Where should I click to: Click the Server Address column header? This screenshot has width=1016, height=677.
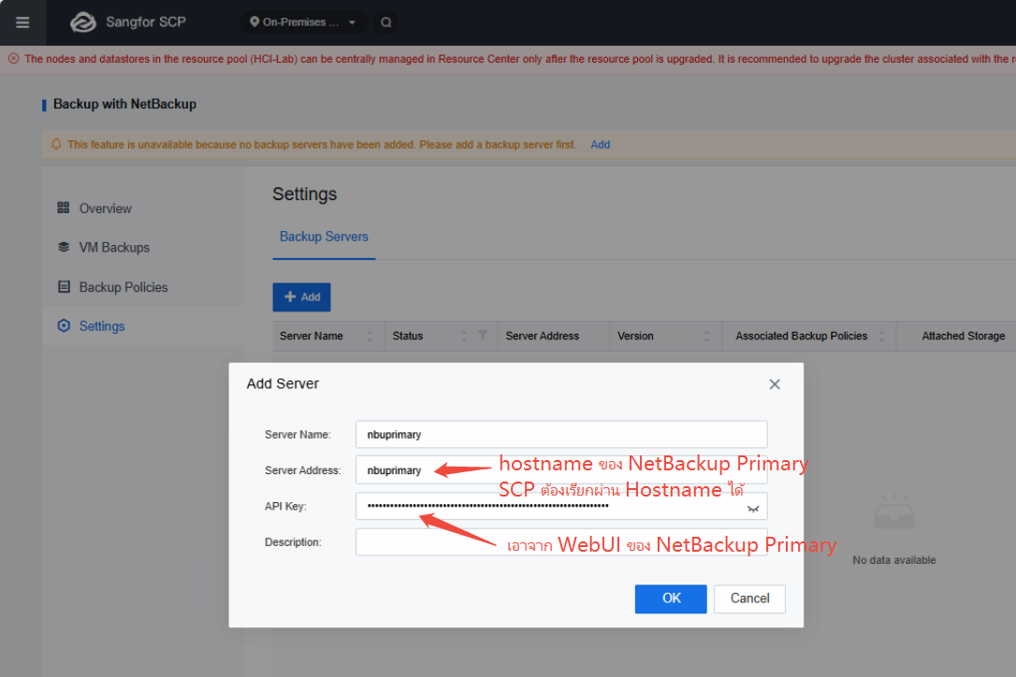543,337
